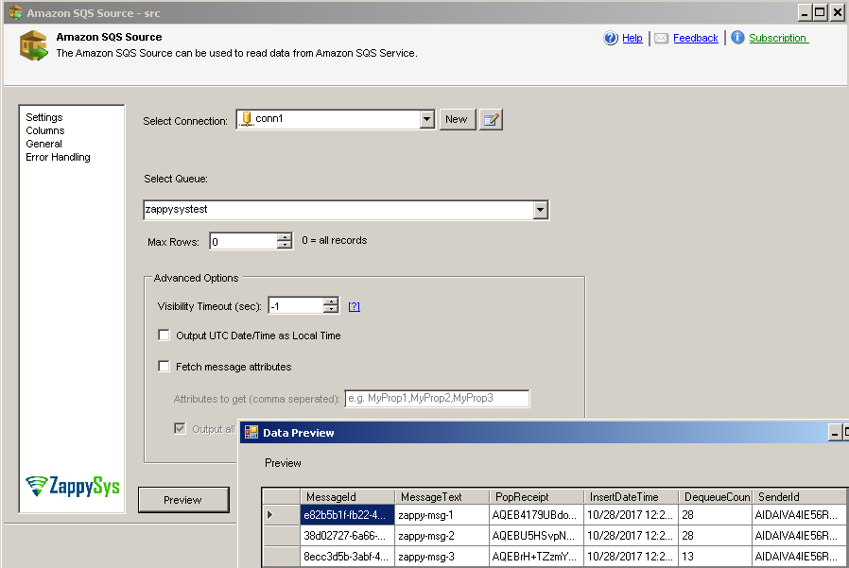Viewport: 849px width, 568px height.
Task: Click the PopReceipt column header
Action: [x=536, y=496]
